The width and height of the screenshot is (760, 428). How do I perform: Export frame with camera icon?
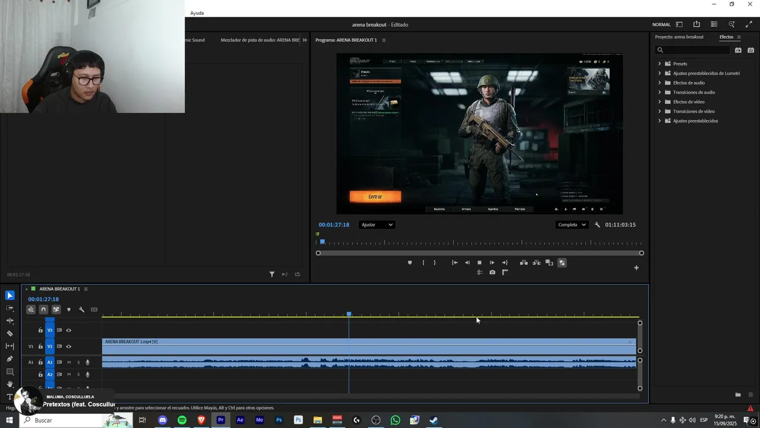tap(492, 273)
